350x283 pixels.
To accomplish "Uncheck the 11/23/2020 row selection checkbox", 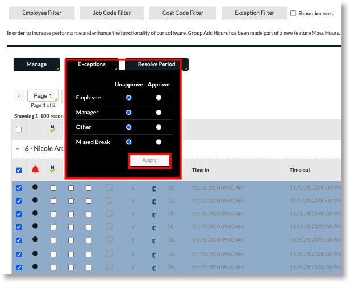I will 19,255.
